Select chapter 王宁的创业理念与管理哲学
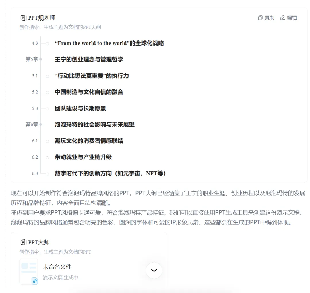This screenshot has width=310, height=293. pos(89,59)
